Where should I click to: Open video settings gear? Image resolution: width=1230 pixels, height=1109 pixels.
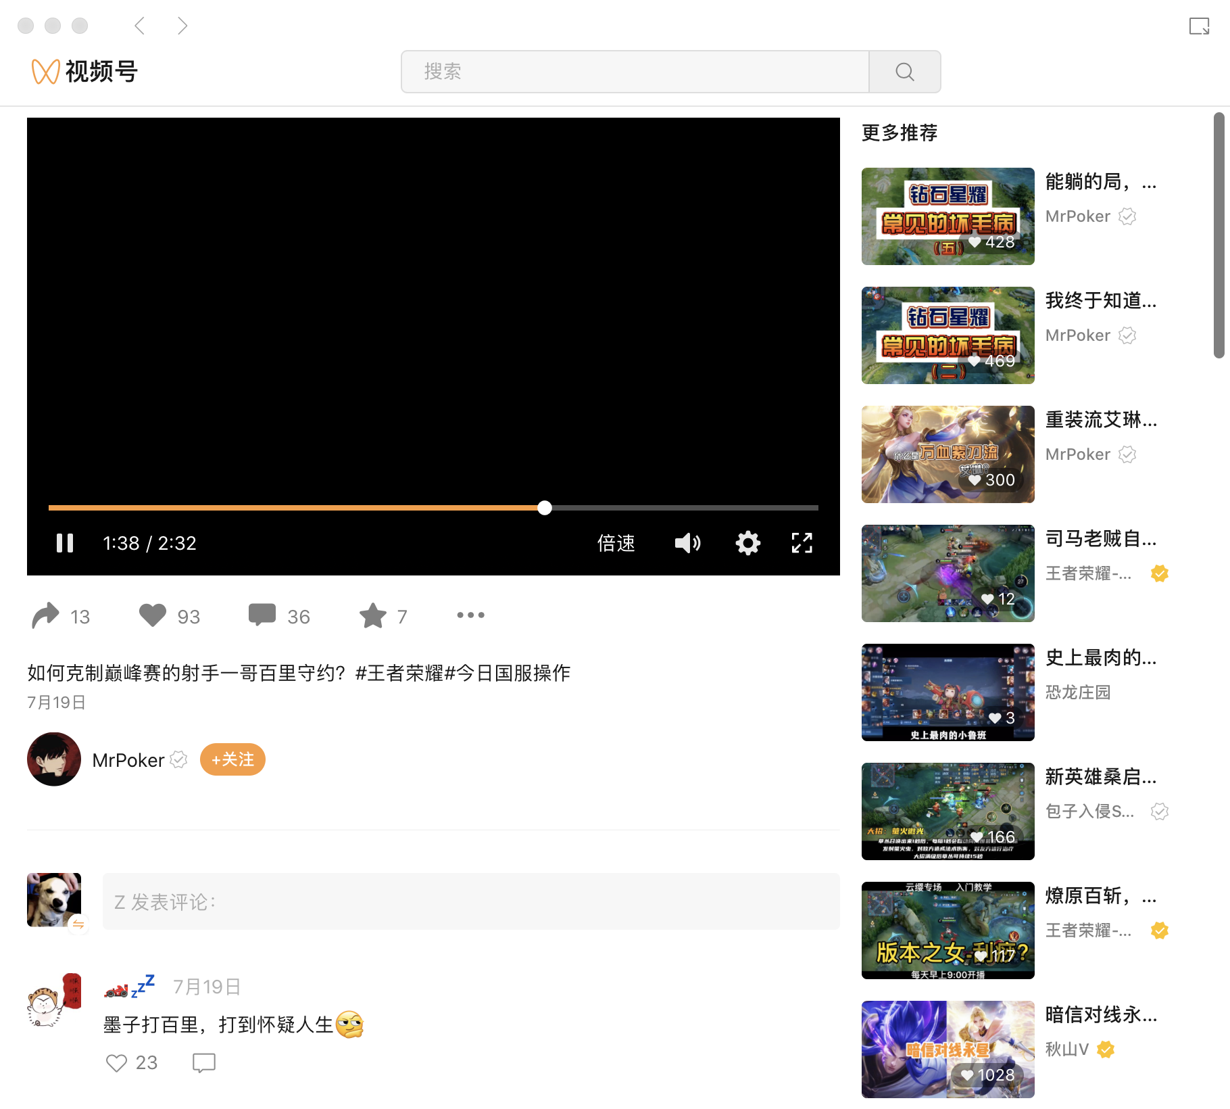(x=748, y=543)
